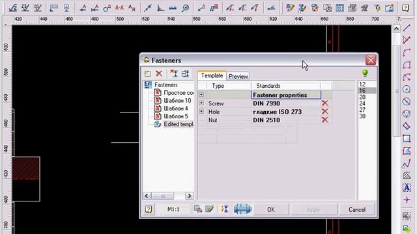Screen dimensions: 417x234
Task: Click the icon right of M1:1 field
Action: [198, 209]
